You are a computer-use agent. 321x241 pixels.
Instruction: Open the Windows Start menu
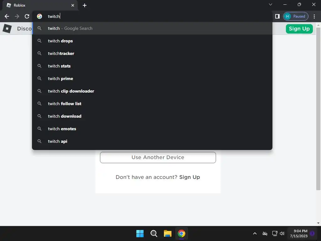(x=140, y=233)
